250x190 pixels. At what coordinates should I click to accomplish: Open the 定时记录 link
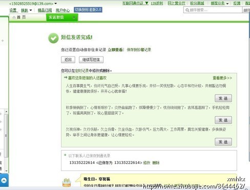click(x=82, y=71)
